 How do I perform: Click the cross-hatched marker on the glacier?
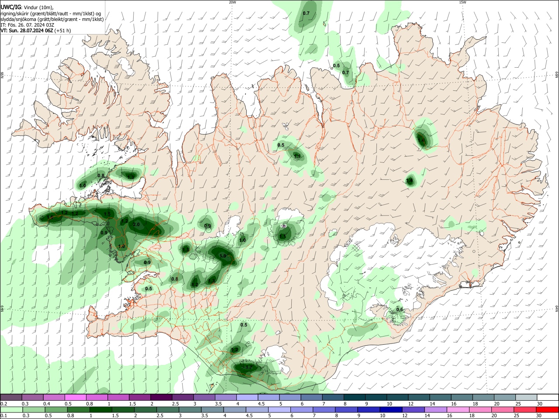(x=356, y=247)
